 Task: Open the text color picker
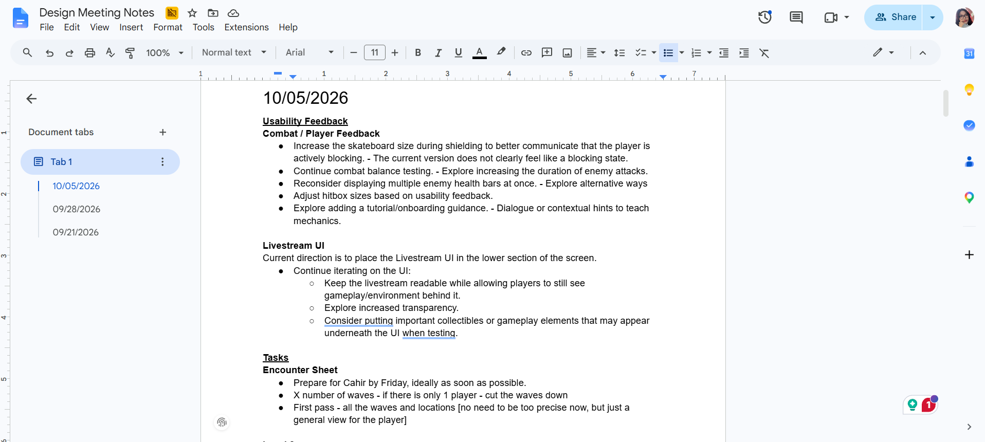[x=480, y=52]
